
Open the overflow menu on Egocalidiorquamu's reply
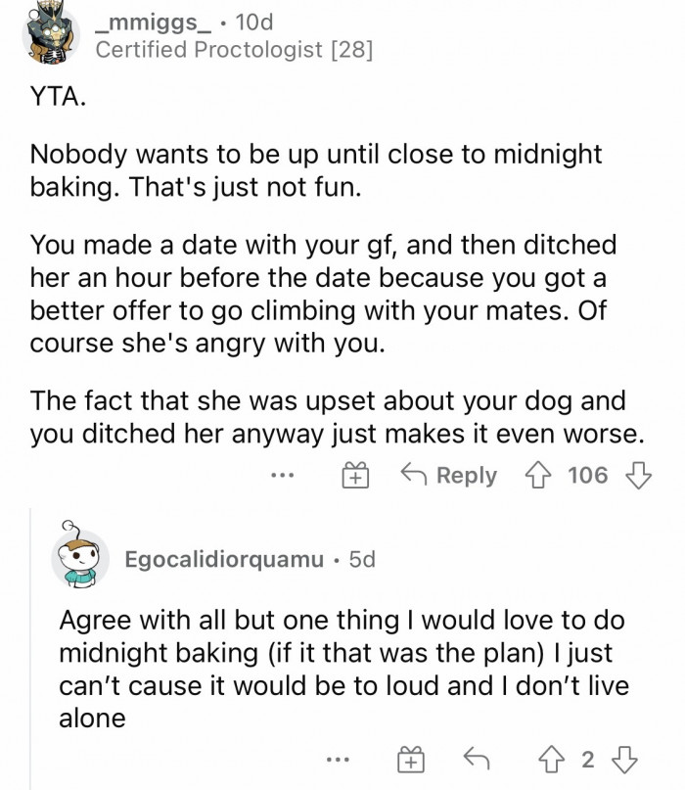337,760
